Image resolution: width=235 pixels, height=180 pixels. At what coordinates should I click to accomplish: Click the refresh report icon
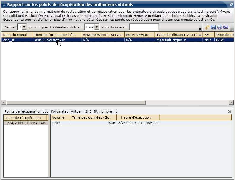pyautogui.click(x=207, y=27)
